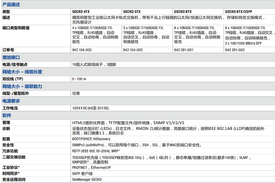Viewport: 275px width, 183px height.
Task: Select order number 942 104-002
Action: [x=133, y=50]
